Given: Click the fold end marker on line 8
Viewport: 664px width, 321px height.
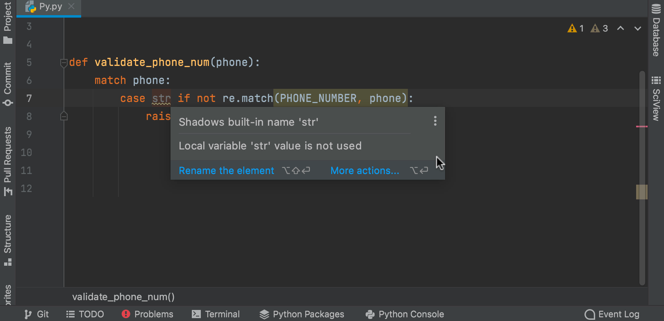Looking at the screenshot, I should coord(64,116).
